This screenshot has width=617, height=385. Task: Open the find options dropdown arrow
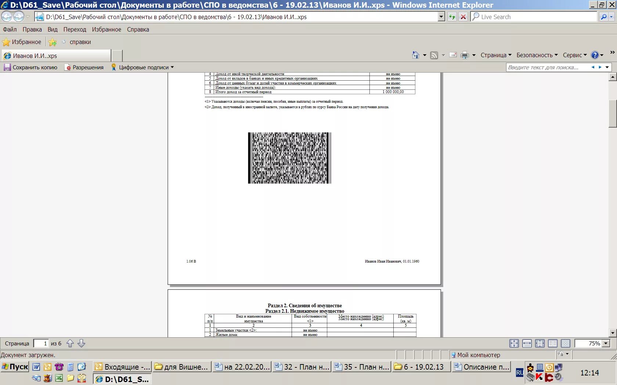(607, 67)
